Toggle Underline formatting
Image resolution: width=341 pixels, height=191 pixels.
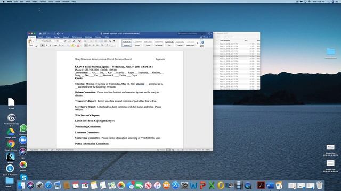(x=50, y=45)
